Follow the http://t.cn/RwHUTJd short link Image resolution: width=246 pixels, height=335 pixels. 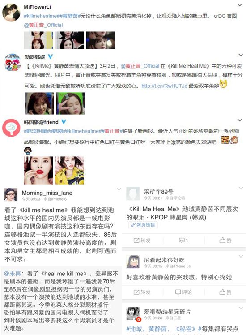(x=164, y=86)
